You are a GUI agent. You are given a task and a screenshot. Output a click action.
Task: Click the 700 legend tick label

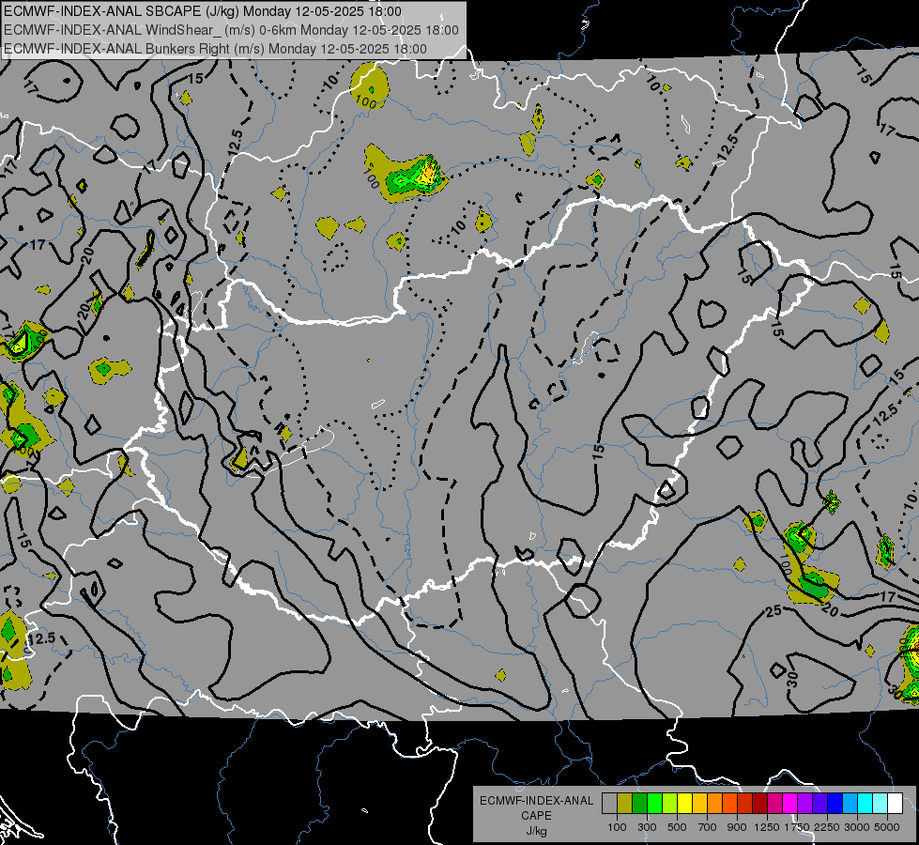click(x=708, y=827)
